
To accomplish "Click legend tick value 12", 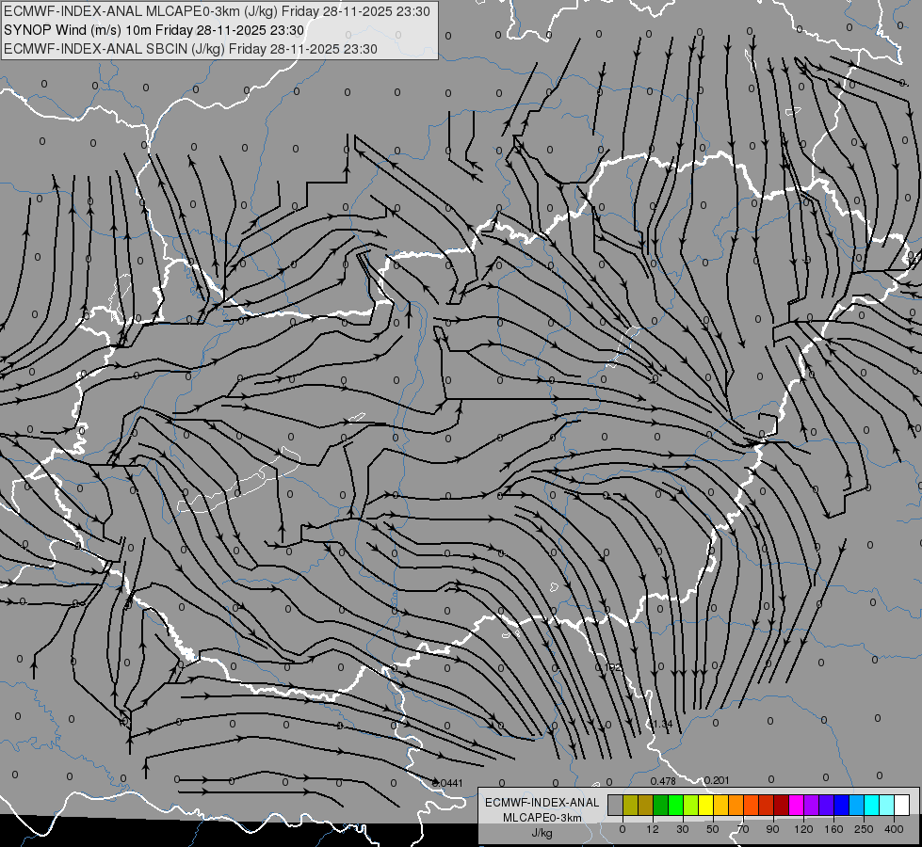I will (x=652, y=829).
